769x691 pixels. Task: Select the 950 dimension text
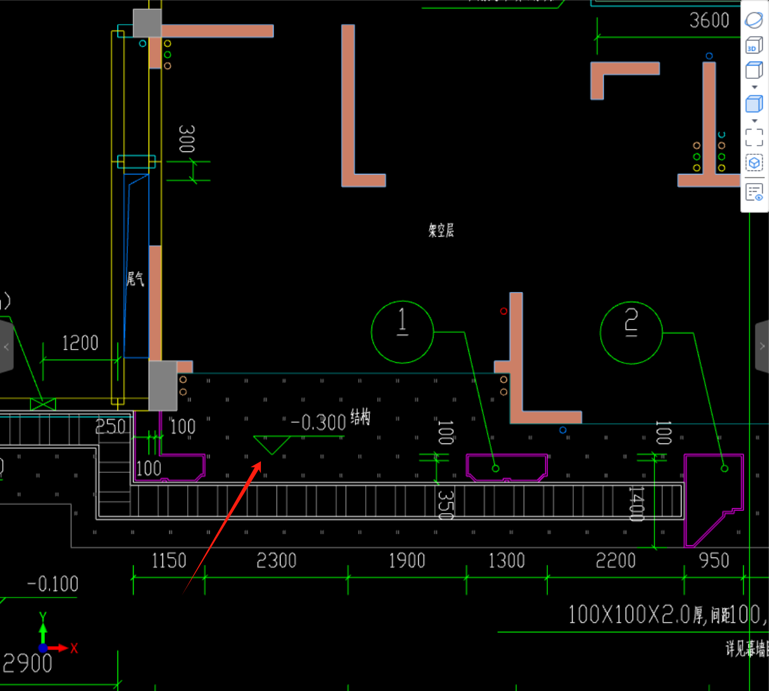tap(714, 560)
